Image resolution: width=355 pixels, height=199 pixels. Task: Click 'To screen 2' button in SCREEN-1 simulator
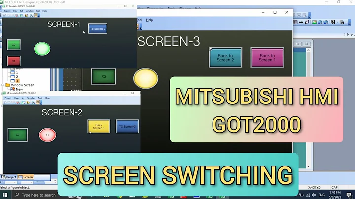point(98,29)
